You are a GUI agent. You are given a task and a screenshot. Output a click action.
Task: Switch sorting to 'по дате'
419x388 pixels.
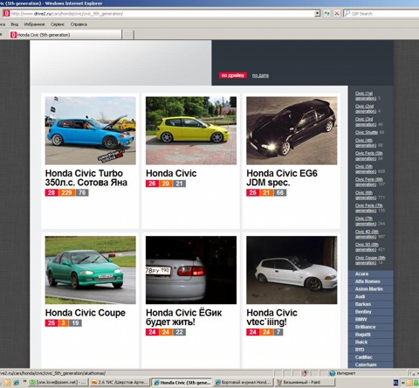coord(260,75)
